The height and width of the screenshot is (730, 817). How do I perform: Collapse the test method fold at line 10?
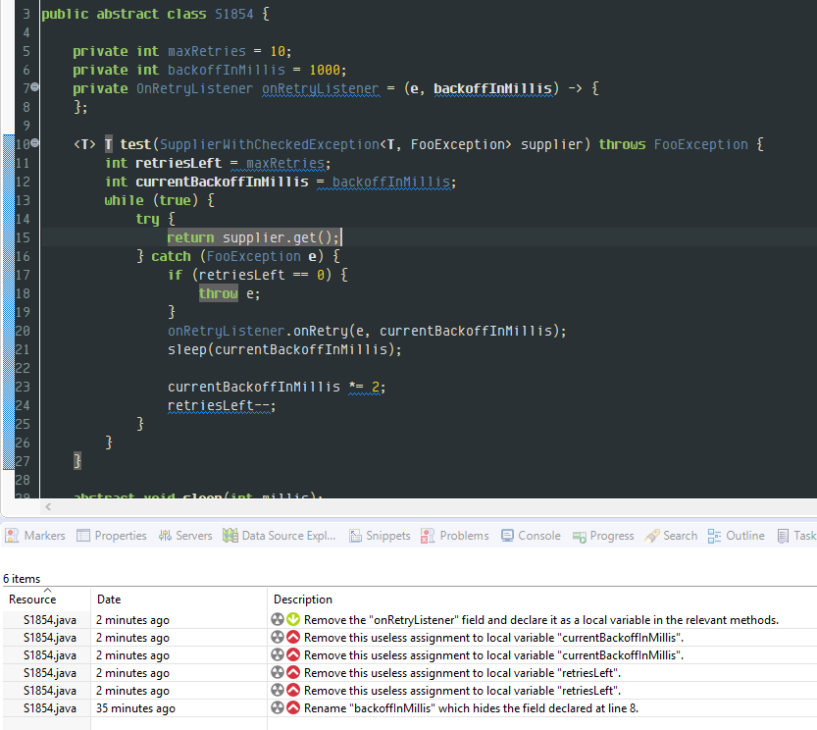tap(35, 142)
